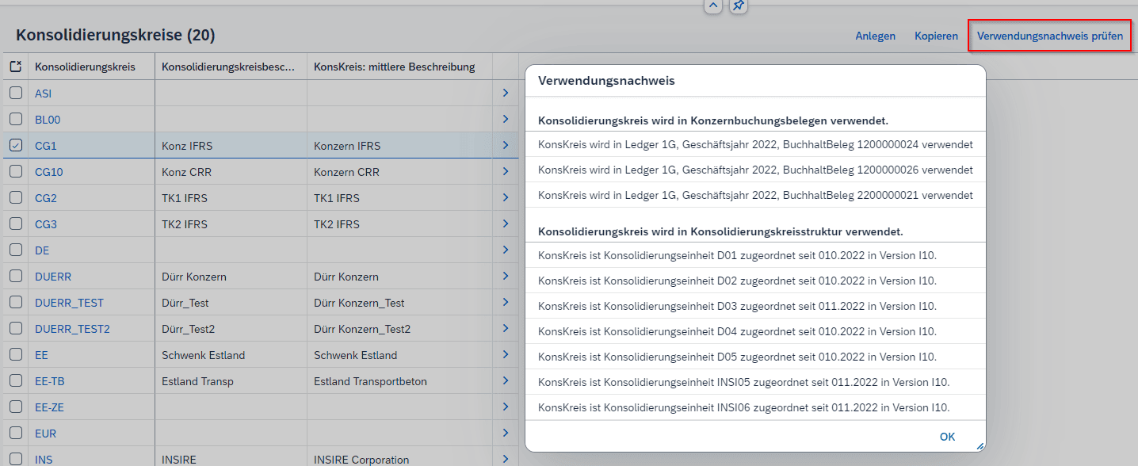
Task: Navigate into the EE-TB row via its arrow
Action: [x=506, y=381]
